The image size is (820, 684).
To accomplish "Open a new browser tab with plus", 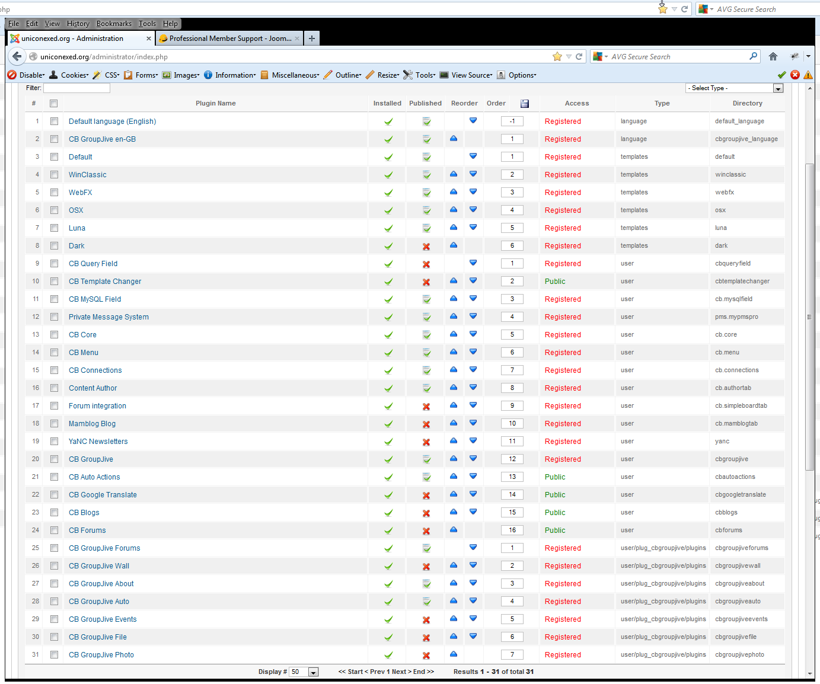I will [x=312, y=39].
